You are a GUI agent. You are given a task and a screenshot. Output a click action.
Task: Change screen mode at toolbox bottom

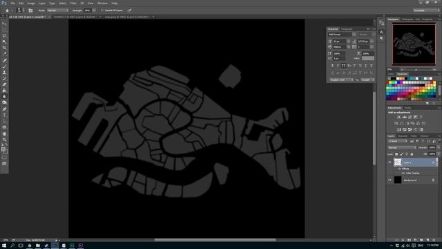click(x=4, y=163)
